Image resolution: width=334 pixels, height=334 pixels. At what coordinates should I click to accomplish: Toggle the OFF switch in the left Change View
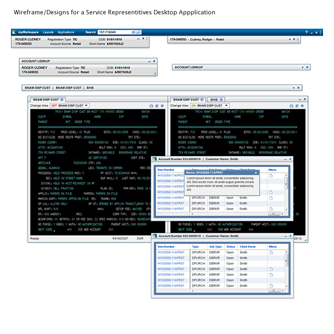(54, 105)
